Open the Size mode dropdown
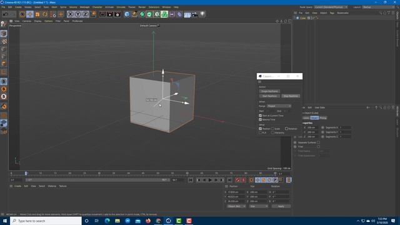The height and width of the screenshot is (225, 400). [259, 206]
